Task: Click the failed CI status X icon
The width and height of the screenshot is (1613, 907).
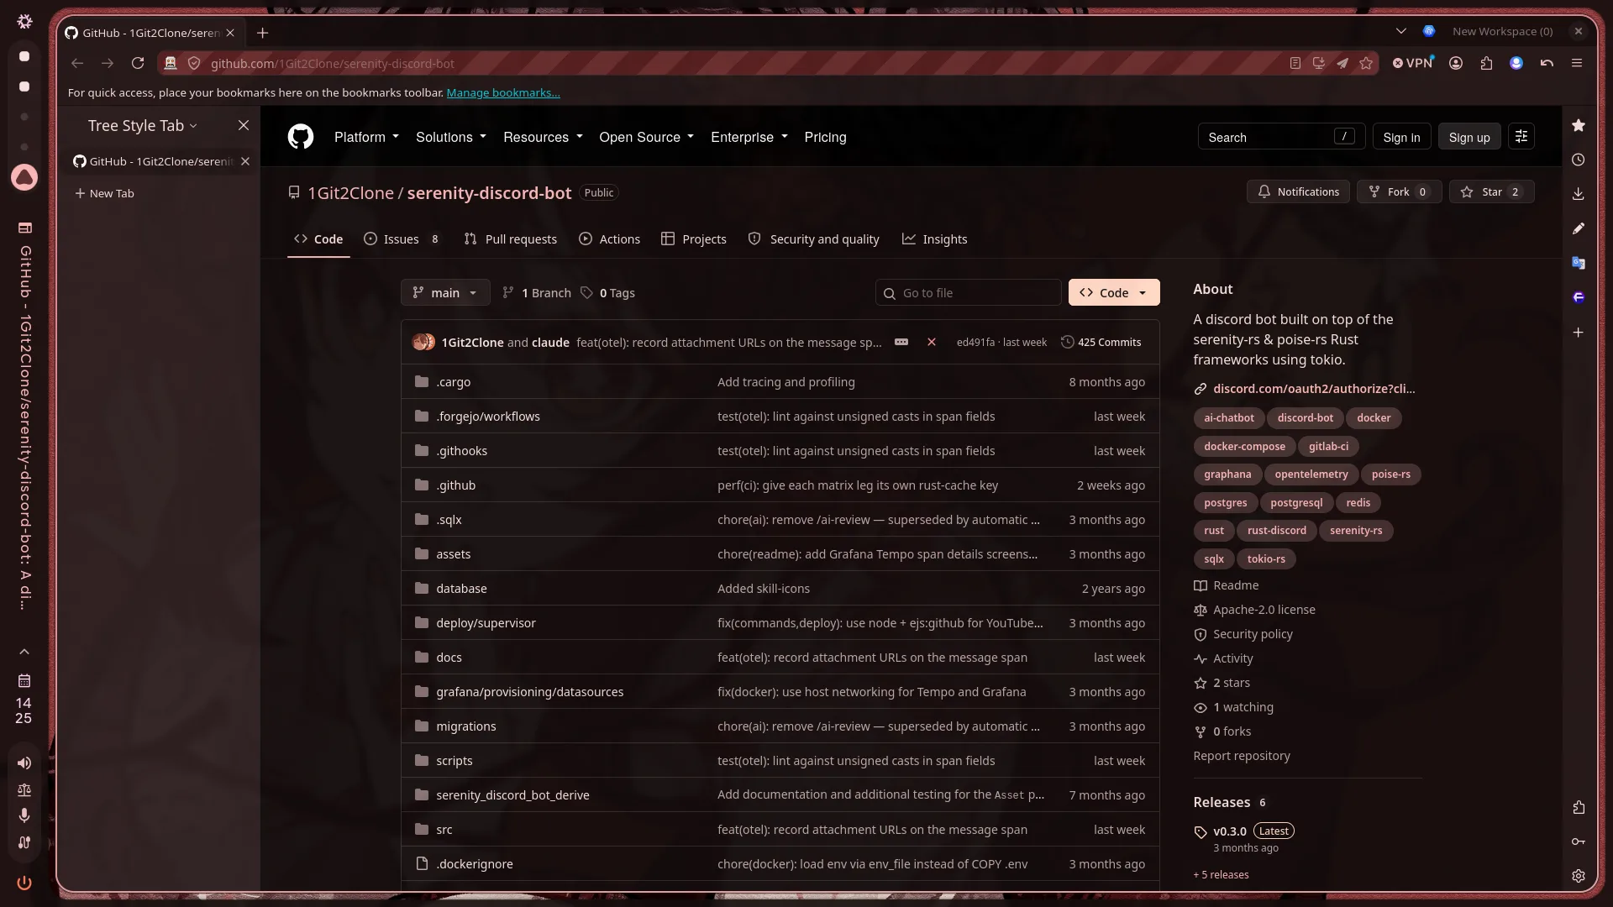Action: 932,342
